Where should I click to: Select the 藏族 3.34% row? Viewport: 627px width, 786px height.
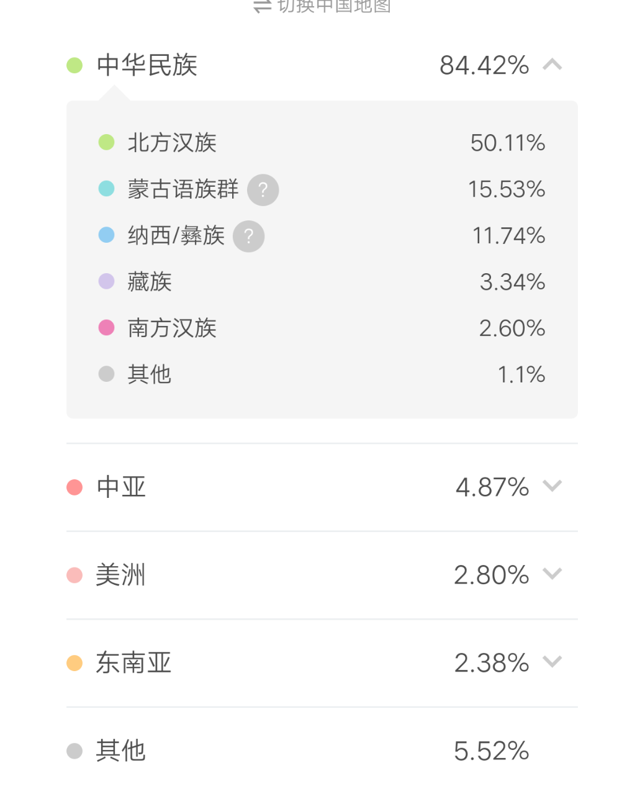(x=322, y=282)
